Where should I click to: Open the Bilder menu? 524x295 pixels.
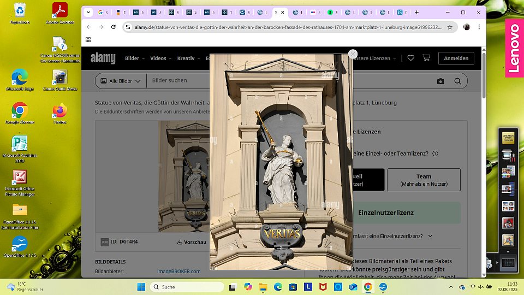[135, 58]
